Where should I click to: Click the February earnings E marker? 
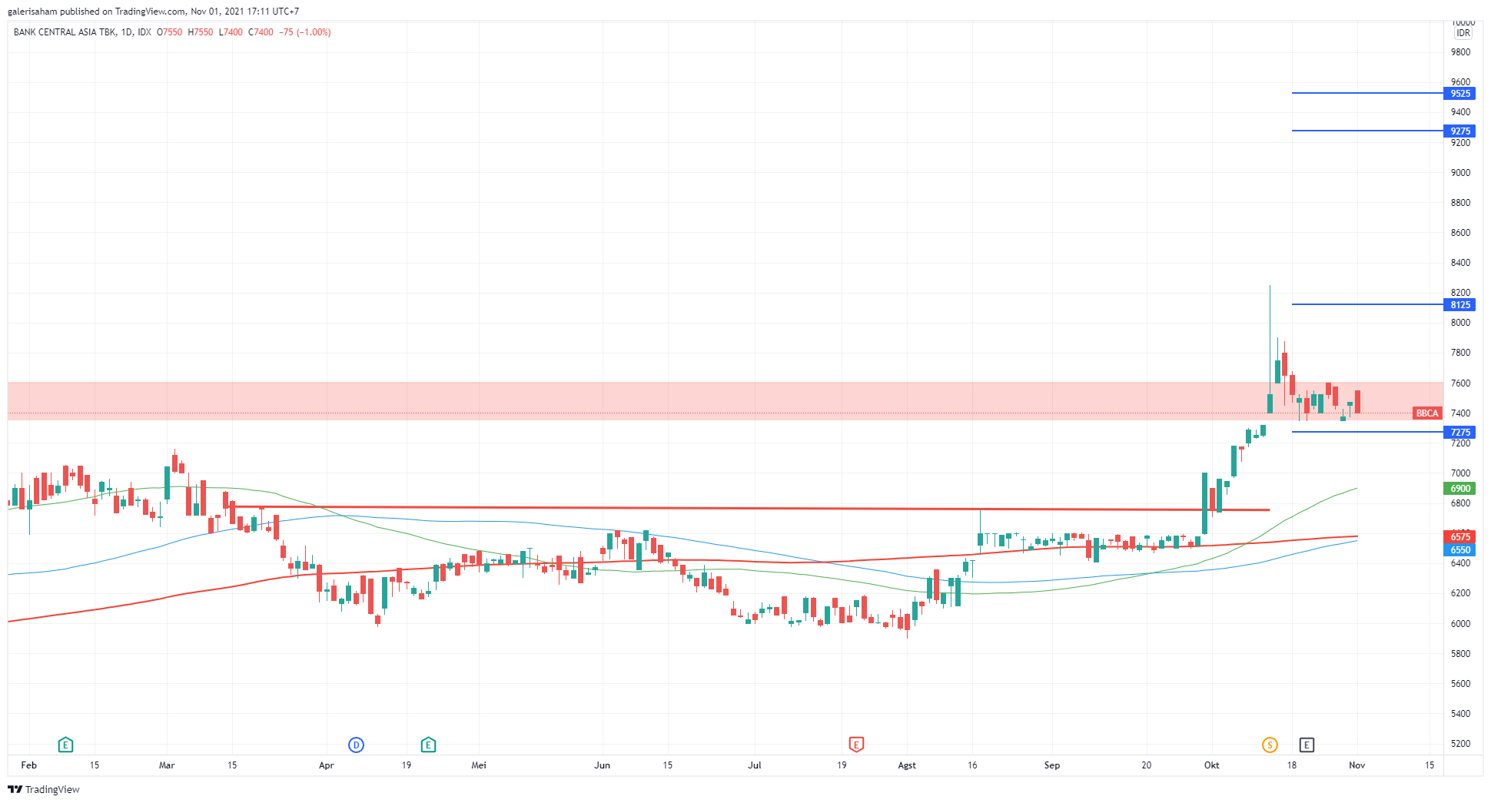[65, 745]
